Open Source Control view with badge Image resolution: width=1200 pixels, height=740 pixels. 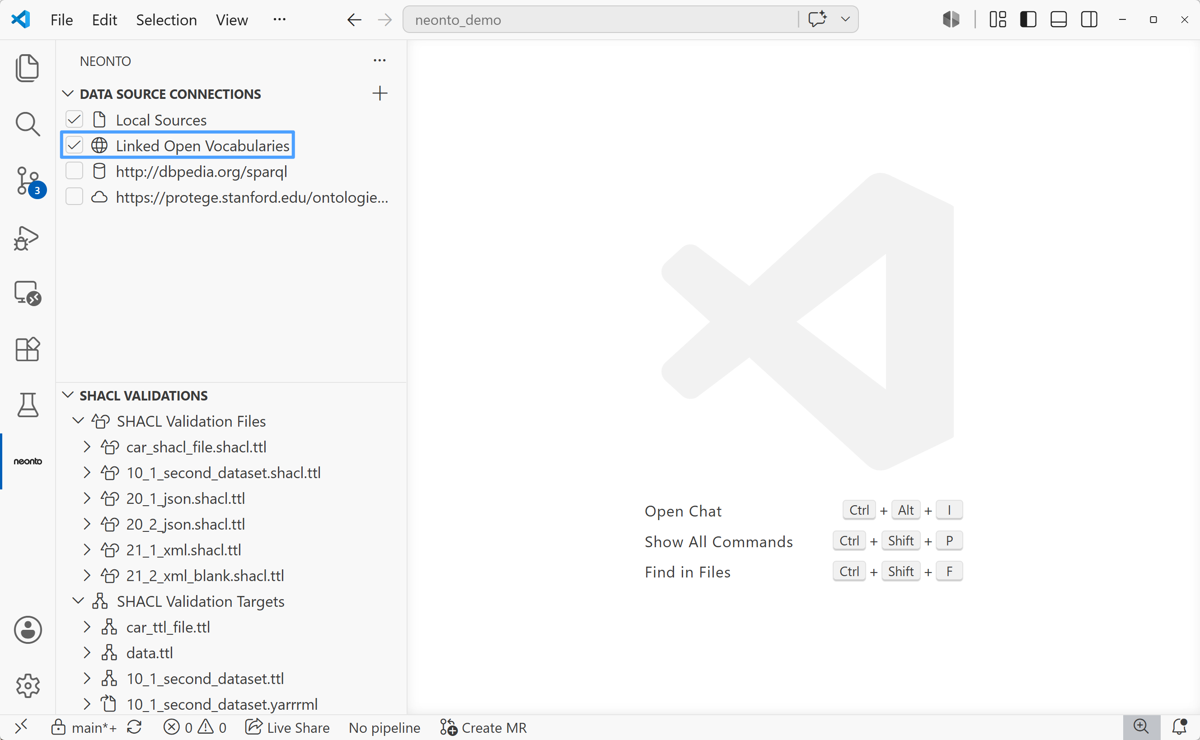[x=28, y=181]
